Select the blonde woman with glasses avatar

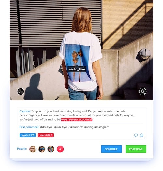click(x=33, y=149)
